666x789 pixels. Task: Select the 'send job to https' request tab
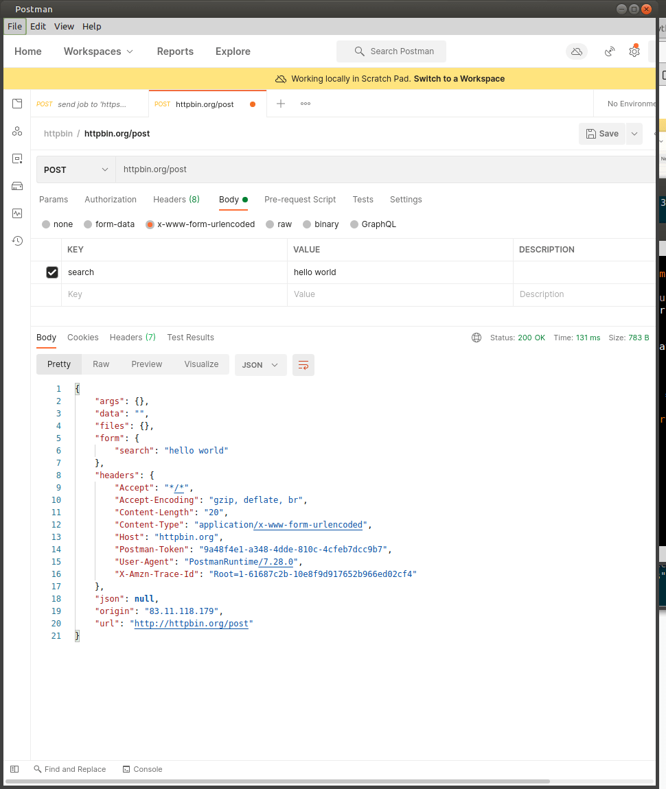click(x=89, y=104)
